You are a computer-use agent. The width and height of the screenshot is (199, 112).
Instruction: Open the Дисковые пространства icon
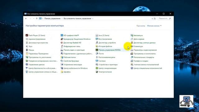pyautogui.click(x=27, y=43)
